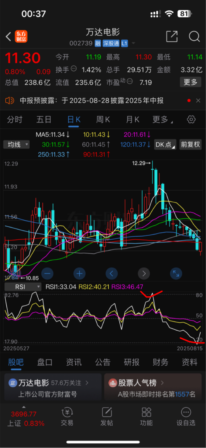Tap the RSI2:40.21 reading
The width and height of the screenshot is (206, 448).
tap(94, 287)
